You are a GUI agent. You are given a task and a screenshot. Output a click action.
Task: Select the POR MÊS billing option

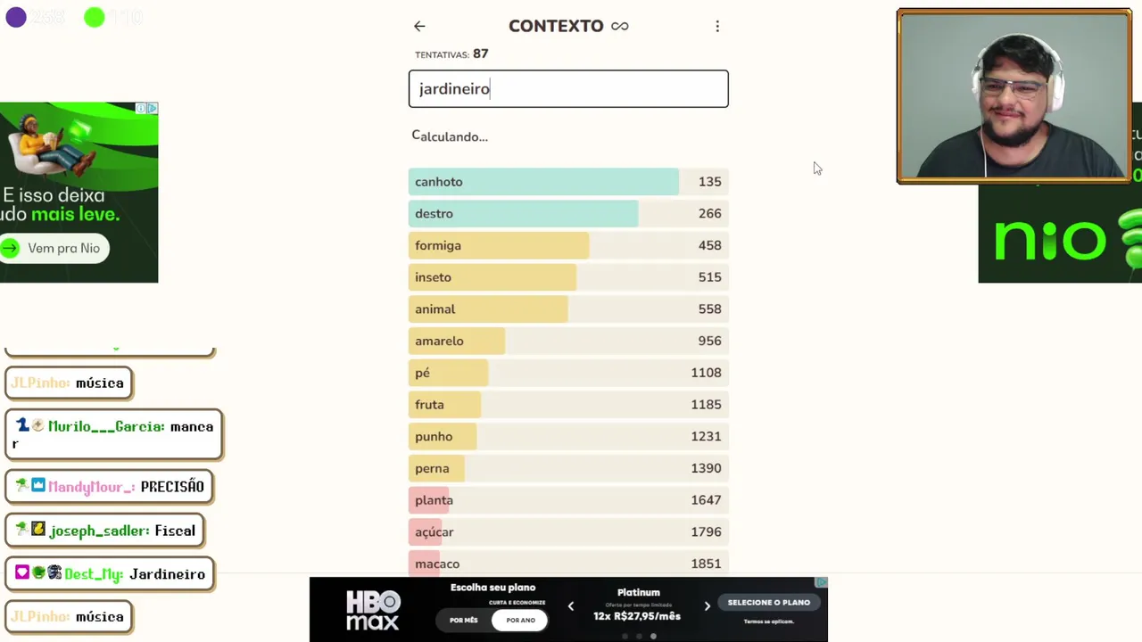464,620
